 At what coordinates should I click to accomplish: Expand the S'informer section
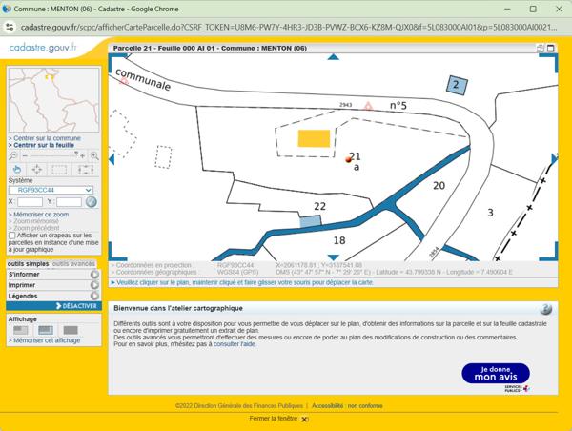(94, 275)
